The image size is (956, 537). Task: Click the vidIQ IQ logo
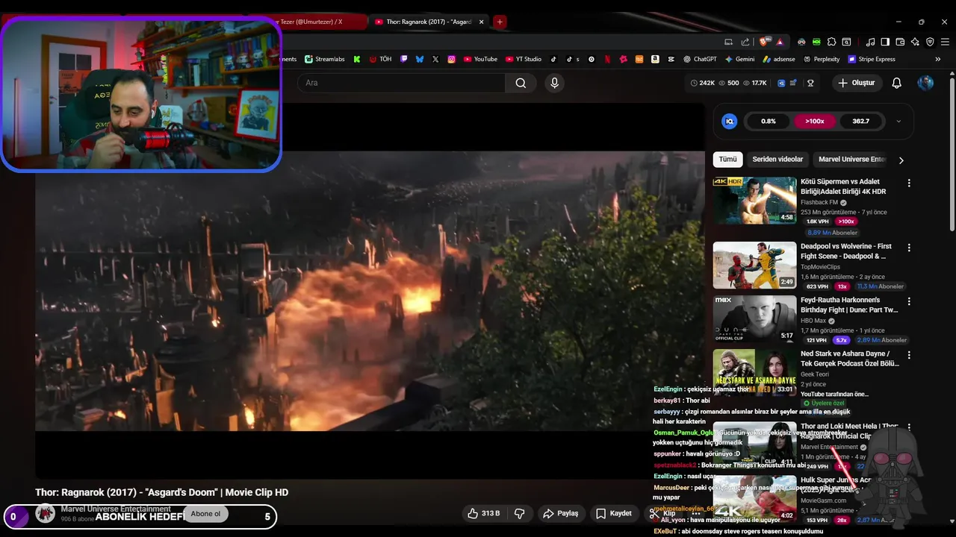tap(730, 121)
